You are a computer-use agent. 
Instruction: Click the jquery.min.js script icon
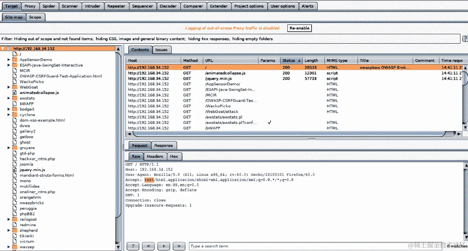(15, 170)
